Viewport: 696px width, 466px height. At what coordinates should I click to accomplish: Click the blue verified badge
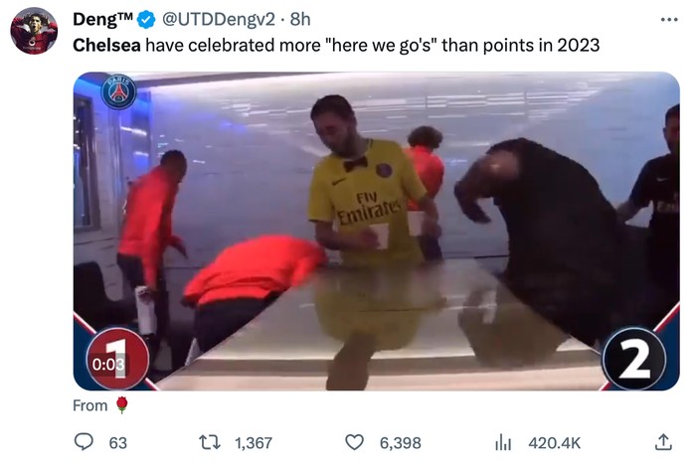[146, 20]
